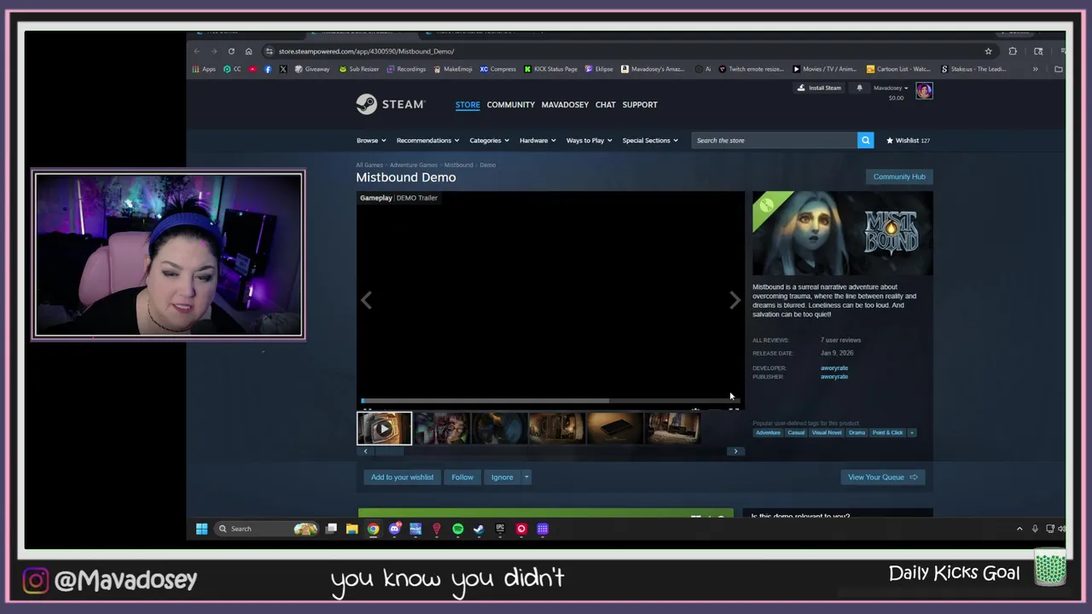Open the KICK Status Page bookmark

550,69
